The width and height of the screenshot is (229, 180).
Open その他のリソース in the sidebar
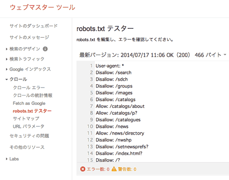[x=27, y=147]
